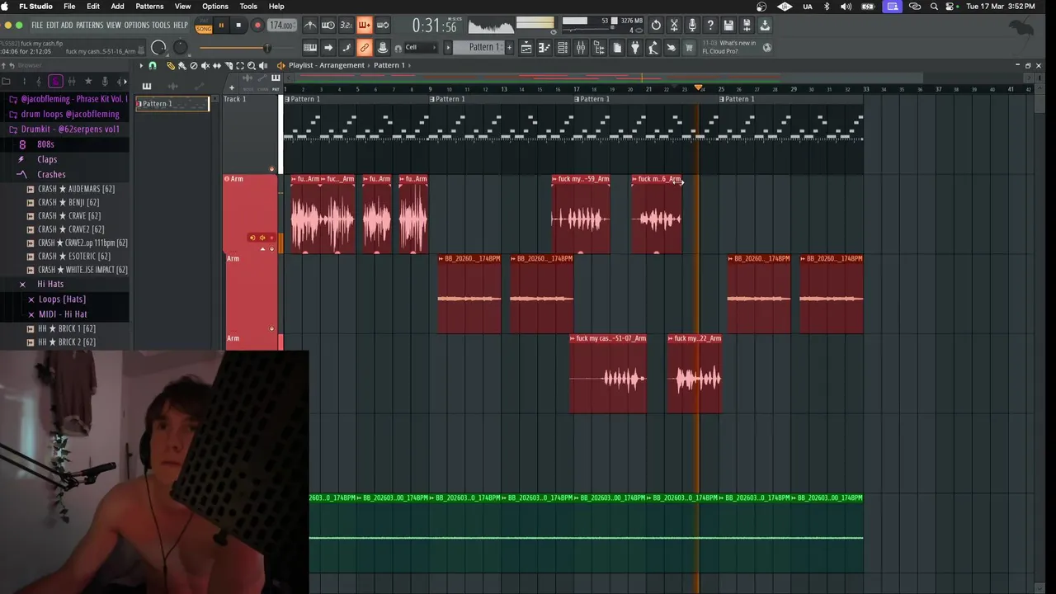This screenshot has height=594, width=1056.
Task: Collapse Drumkit - @62serpens vol1 folder
Action: click(70, 130)
